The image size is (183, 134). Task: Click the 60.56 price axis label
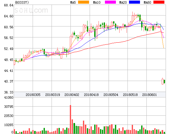(9, 27)
